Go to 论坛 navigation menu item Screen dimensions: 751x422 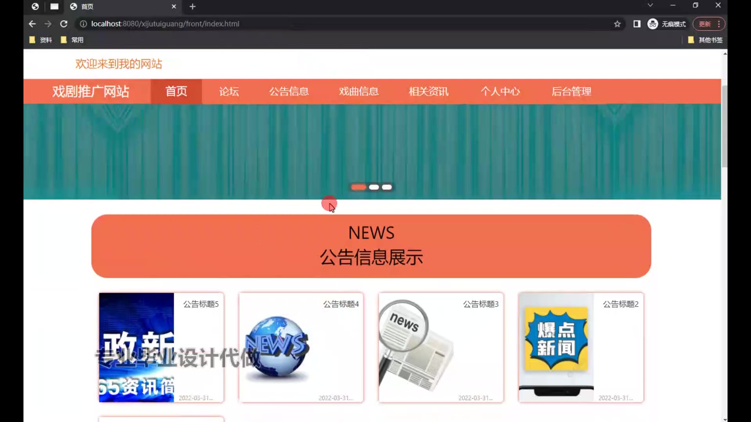tap(229, 91)
